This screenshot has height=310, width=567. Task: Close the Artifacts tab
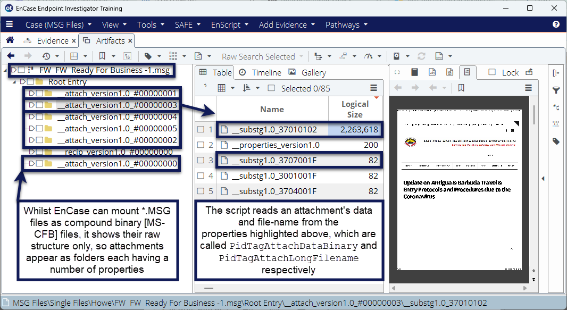point(130,41)
